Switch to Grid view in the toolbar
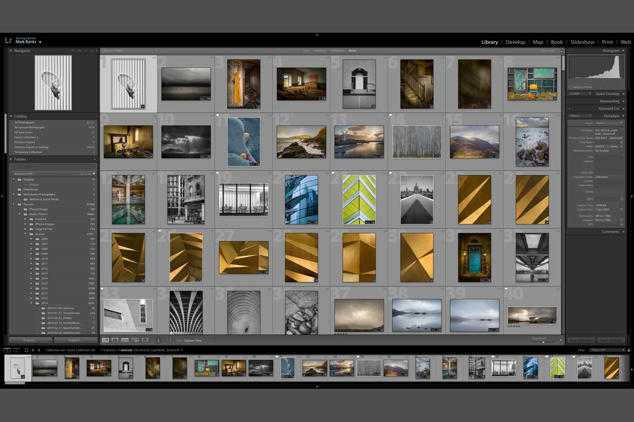Screen dimensions: 634x422 coord(105,341)
